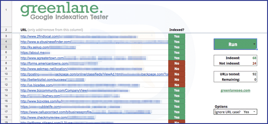Click the Yes cell for bizcommunity.com

(177, 90)
